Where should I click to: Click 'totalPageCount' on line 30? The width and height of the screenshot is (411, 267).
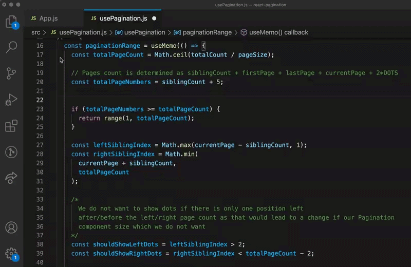(x=104, y=172)
